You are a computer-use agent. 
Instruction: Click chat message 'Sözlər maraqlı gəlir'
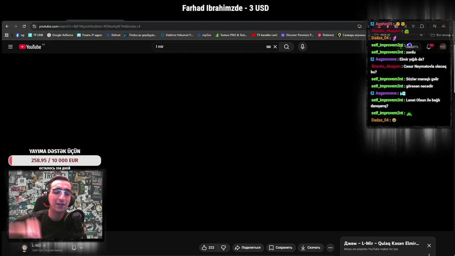[x=422, y=79]
